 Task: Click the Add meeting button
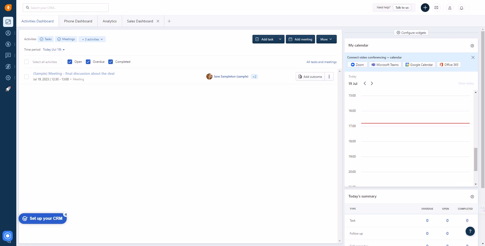tap(300, 39)
